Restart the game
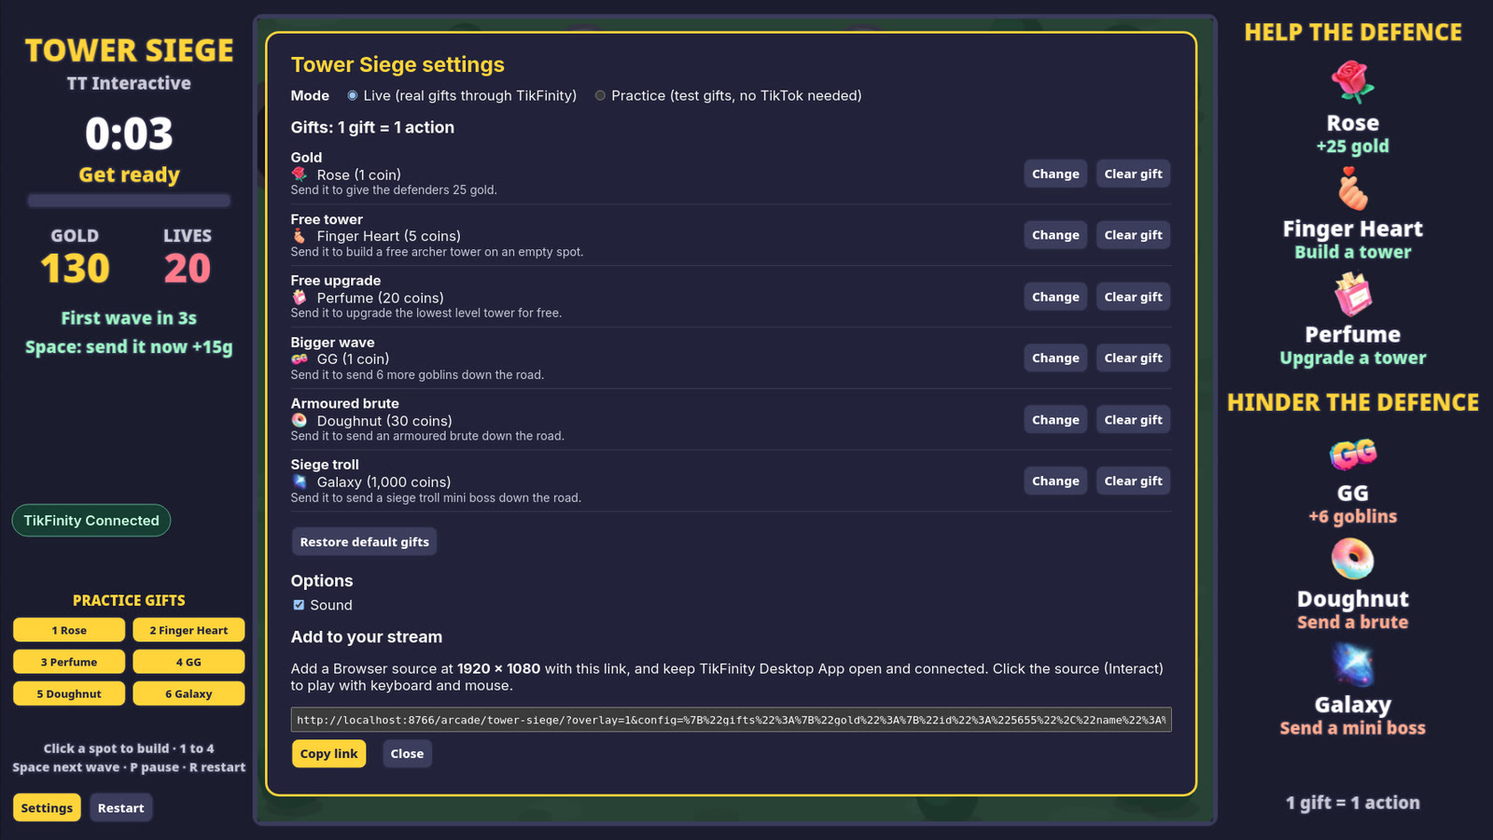1493x840 pixels. 120,807
